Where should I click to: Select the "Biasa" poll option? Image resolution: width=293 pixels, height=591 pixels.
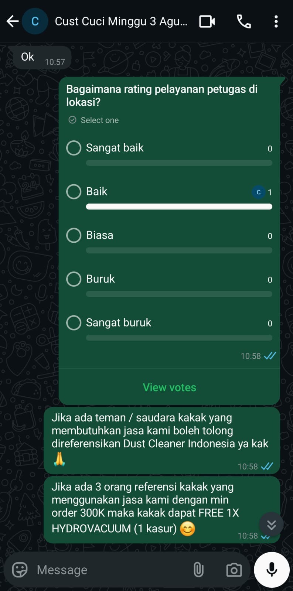(169, 240)
